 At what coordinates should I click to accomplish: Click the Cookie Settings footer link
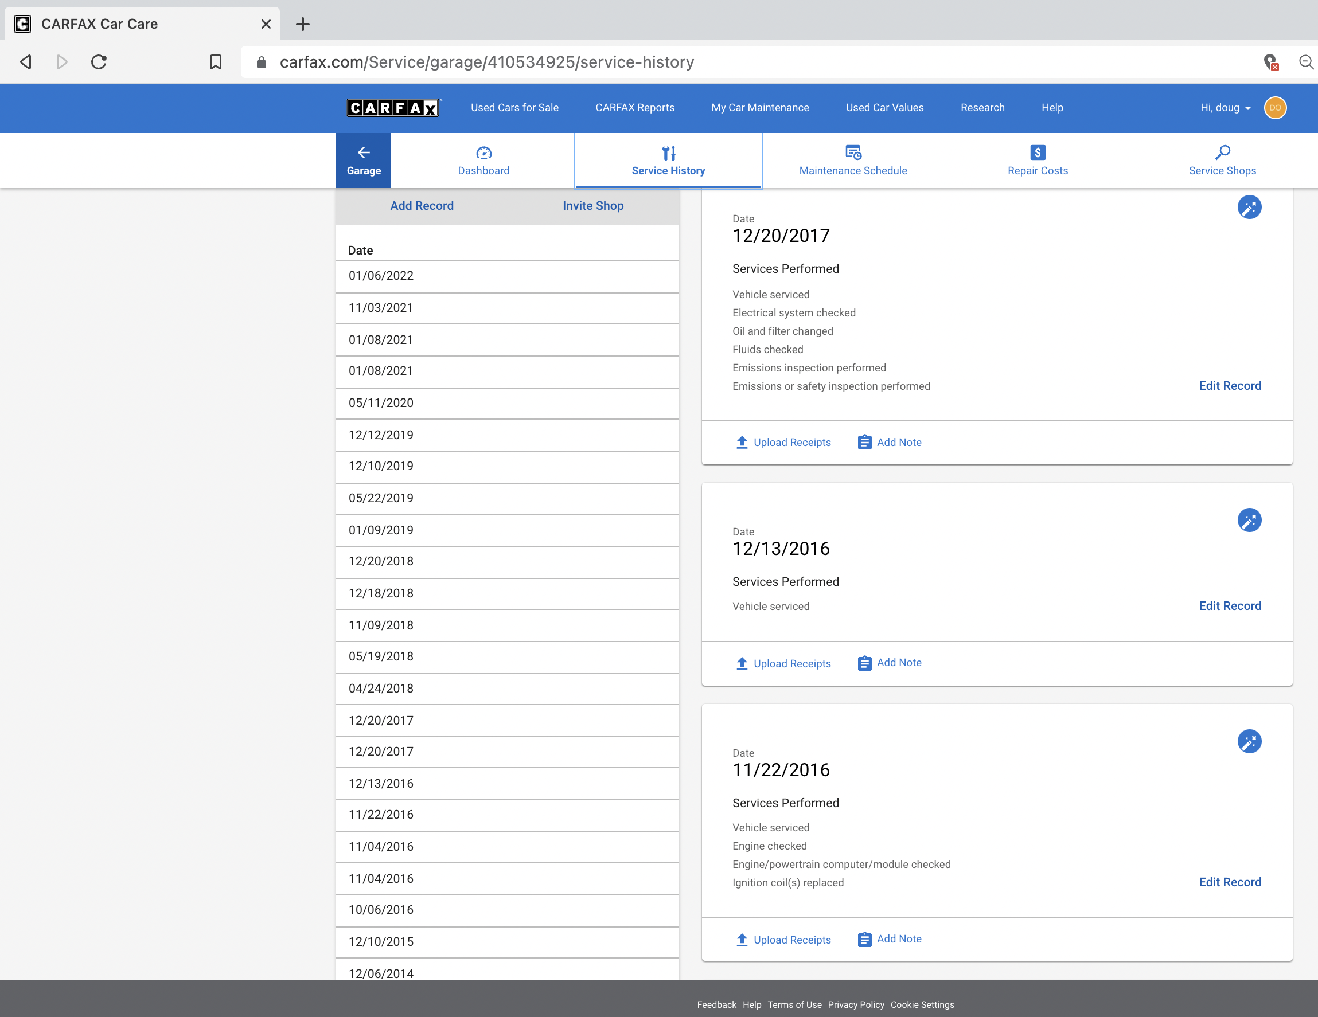point(922,1004)
